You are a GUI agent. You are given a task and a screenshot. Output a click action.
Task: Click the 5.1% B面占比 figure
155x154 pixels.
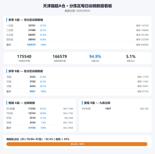(131, 56)
